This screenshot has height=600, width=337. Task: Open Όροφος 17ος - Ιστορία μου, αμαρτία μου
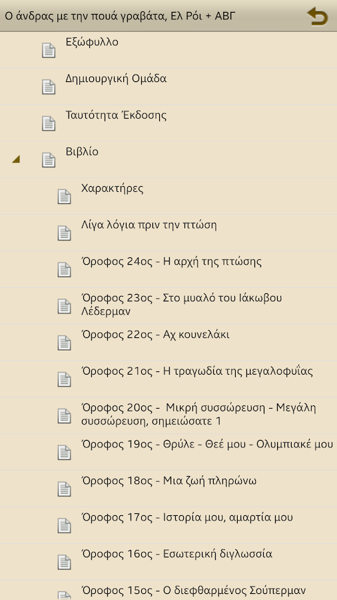(x=168, y=525)
